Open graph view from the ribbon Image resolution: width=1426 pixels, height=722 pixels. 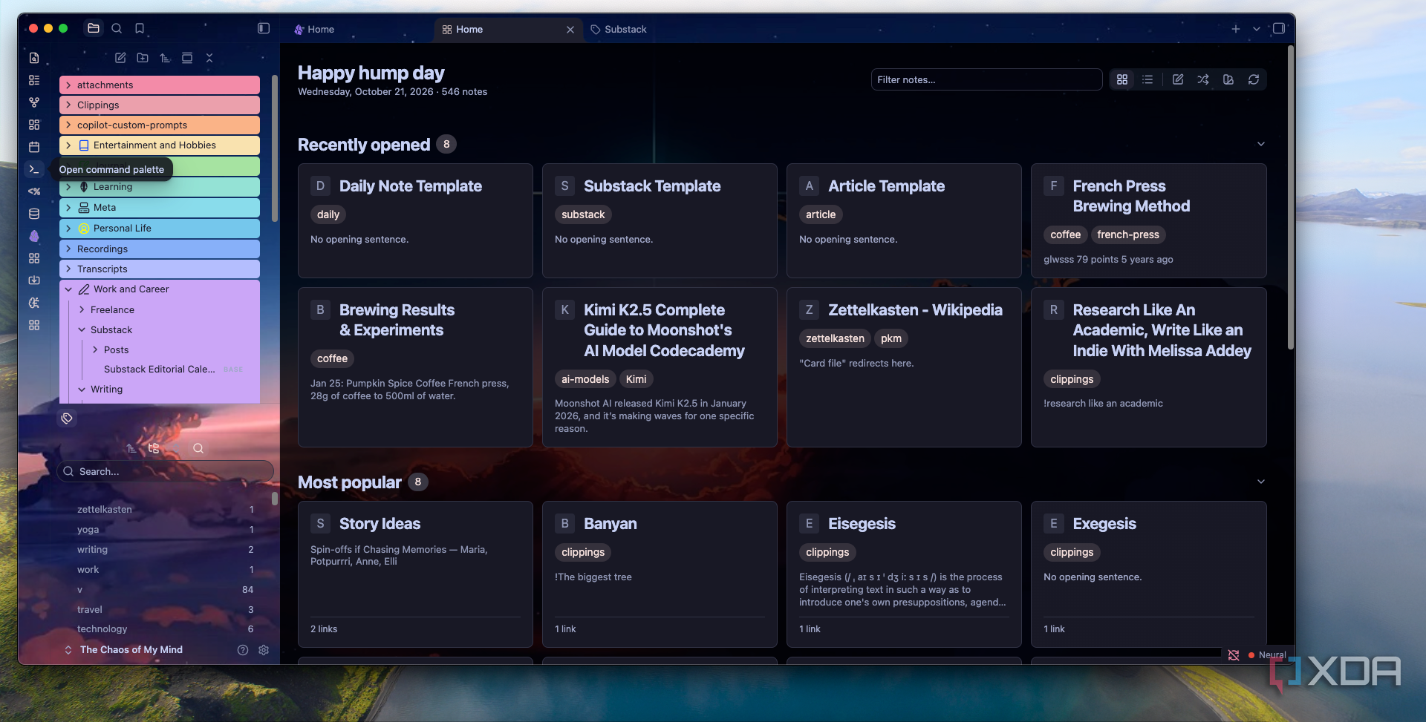[x=34, y=102]
